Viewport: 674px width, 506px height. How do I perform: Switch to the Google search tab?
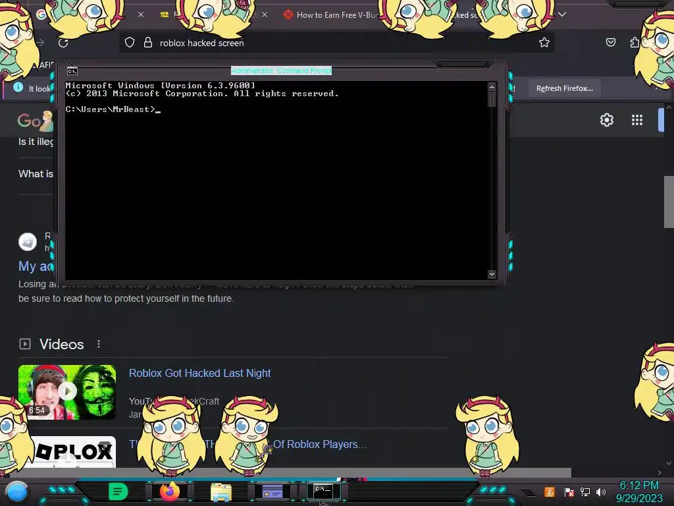(41, 14)
